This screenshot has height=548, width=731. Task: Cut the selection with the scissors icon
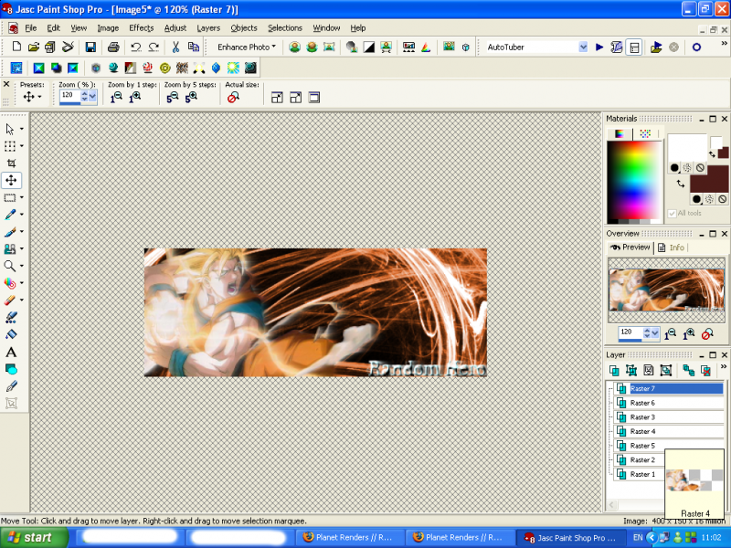coord(175,47)
